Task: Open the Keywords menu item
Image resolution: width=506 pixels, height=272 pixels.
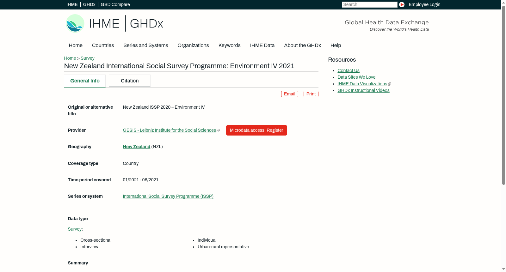Action: [230, 45]
